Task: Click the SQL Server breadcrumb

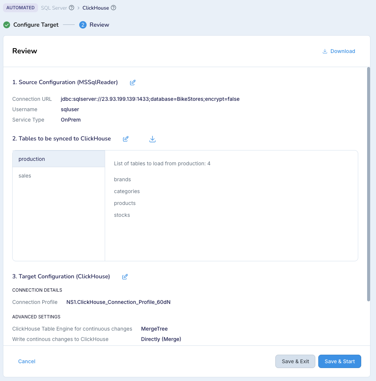Action: click(x=54, y=8)
